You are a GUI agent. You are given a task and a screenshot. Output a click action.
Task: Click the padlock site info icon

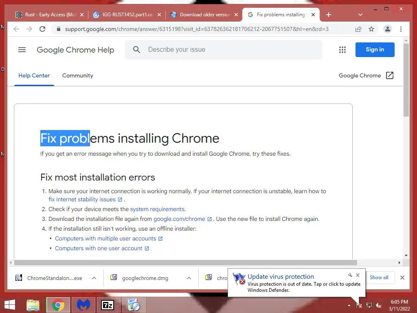tap(59, 29)
